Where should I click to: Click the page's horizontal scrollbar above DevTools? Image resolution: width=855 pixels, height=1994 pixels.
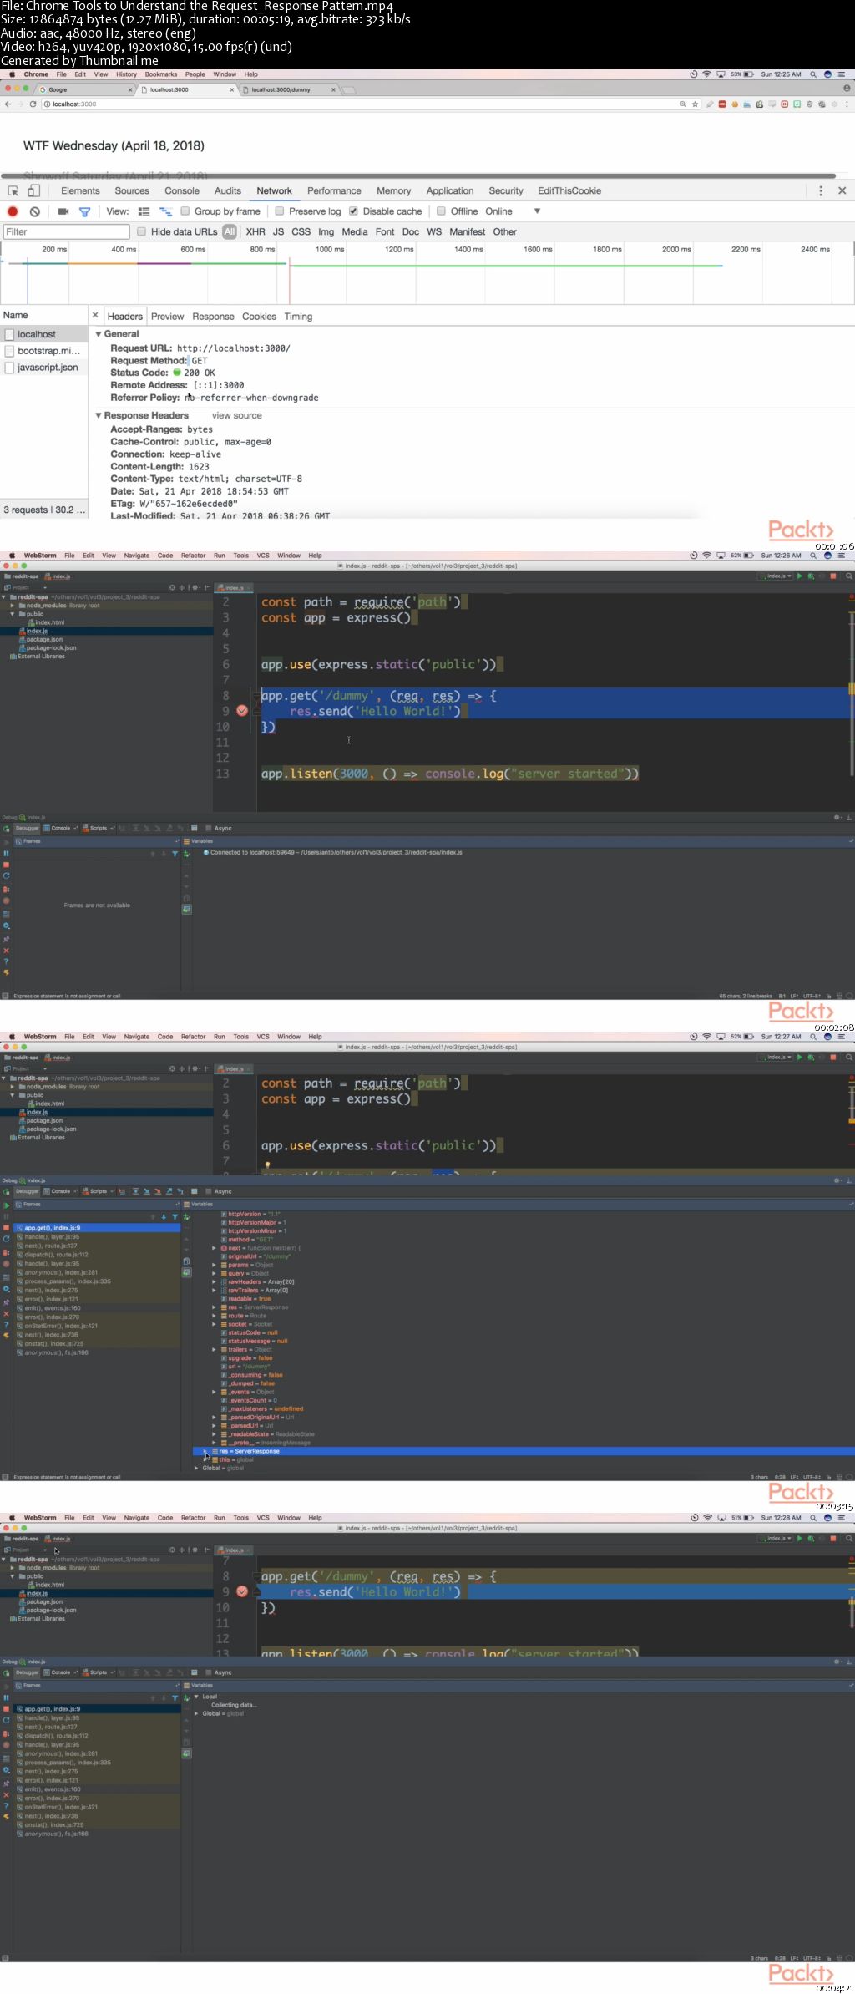tap(417, 175)
